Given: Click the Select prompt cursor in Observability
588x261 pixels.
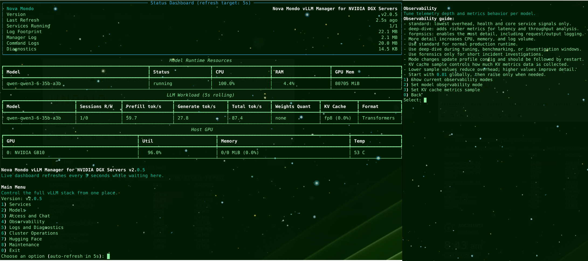Looking at the screenshot, I should coord(425,100).
